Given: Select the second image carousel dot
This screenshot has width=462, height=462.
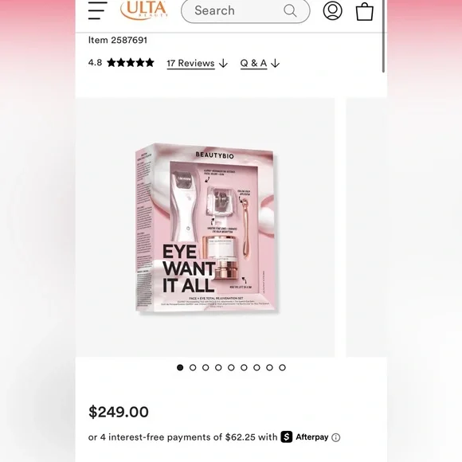Looking at the screenshot, I should tap(193, 367).
